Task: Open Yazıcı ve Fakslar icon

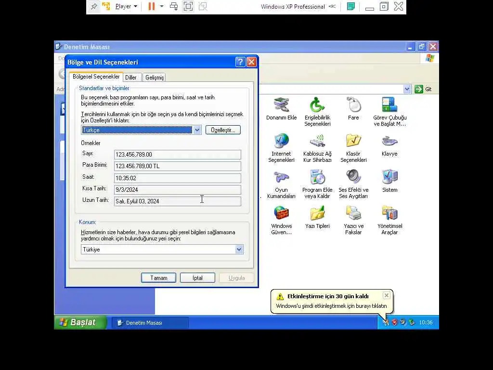Action: tap(353, 220)
